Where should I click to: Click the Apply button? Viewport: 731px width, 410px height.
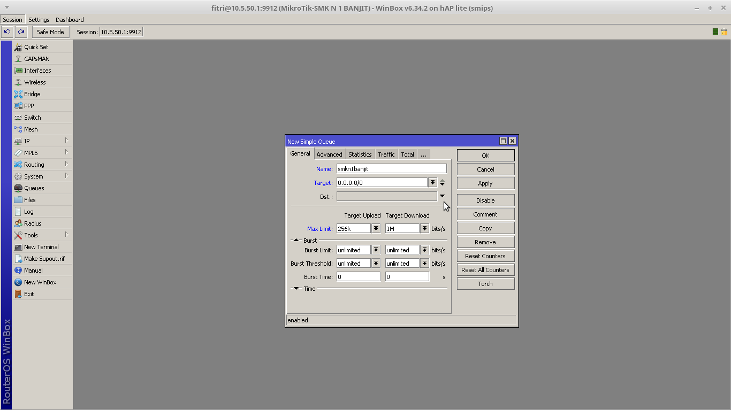(x=485, y=183)
